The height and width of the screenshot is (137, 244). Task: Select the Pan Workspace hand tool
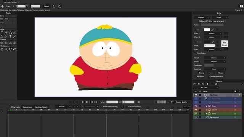pyautogui.click(x=2, y=49)
